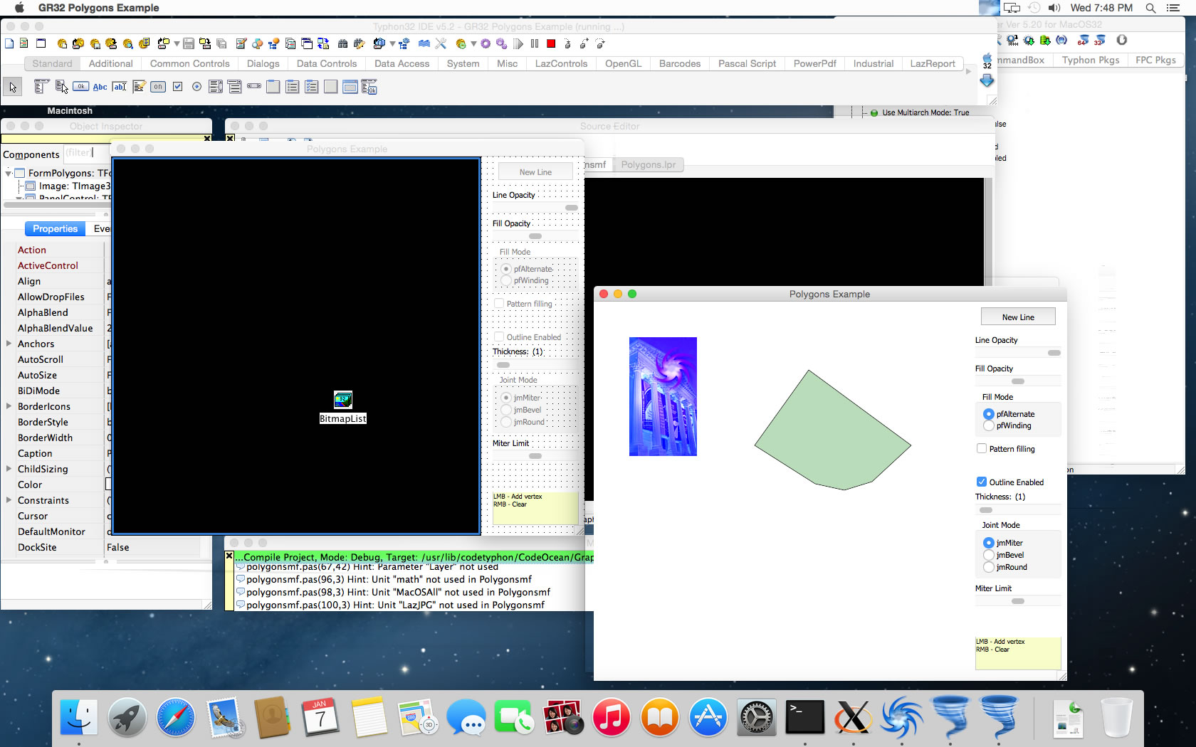The image size is (1196, 747).
Task: Uncheck the Outline Enabled checkbox
Action: point(982,482)
